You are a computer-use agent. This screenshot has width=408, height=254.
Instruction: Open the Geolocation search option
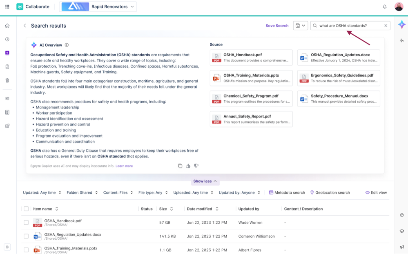click(330, 192)
